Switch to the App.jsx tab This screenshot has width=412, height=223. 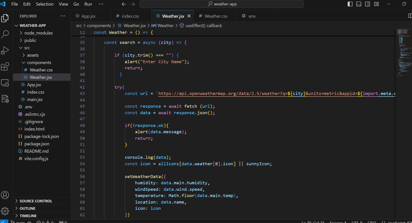coord(91,16)
